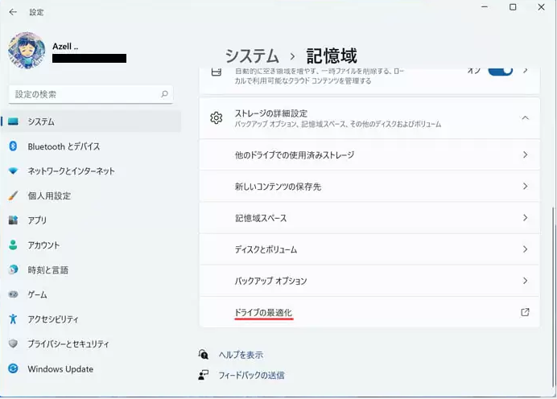This screenshot has width=557, height=399.
Task: Open プライバシーとセキュリティ settings
Action: click(91, 343)
